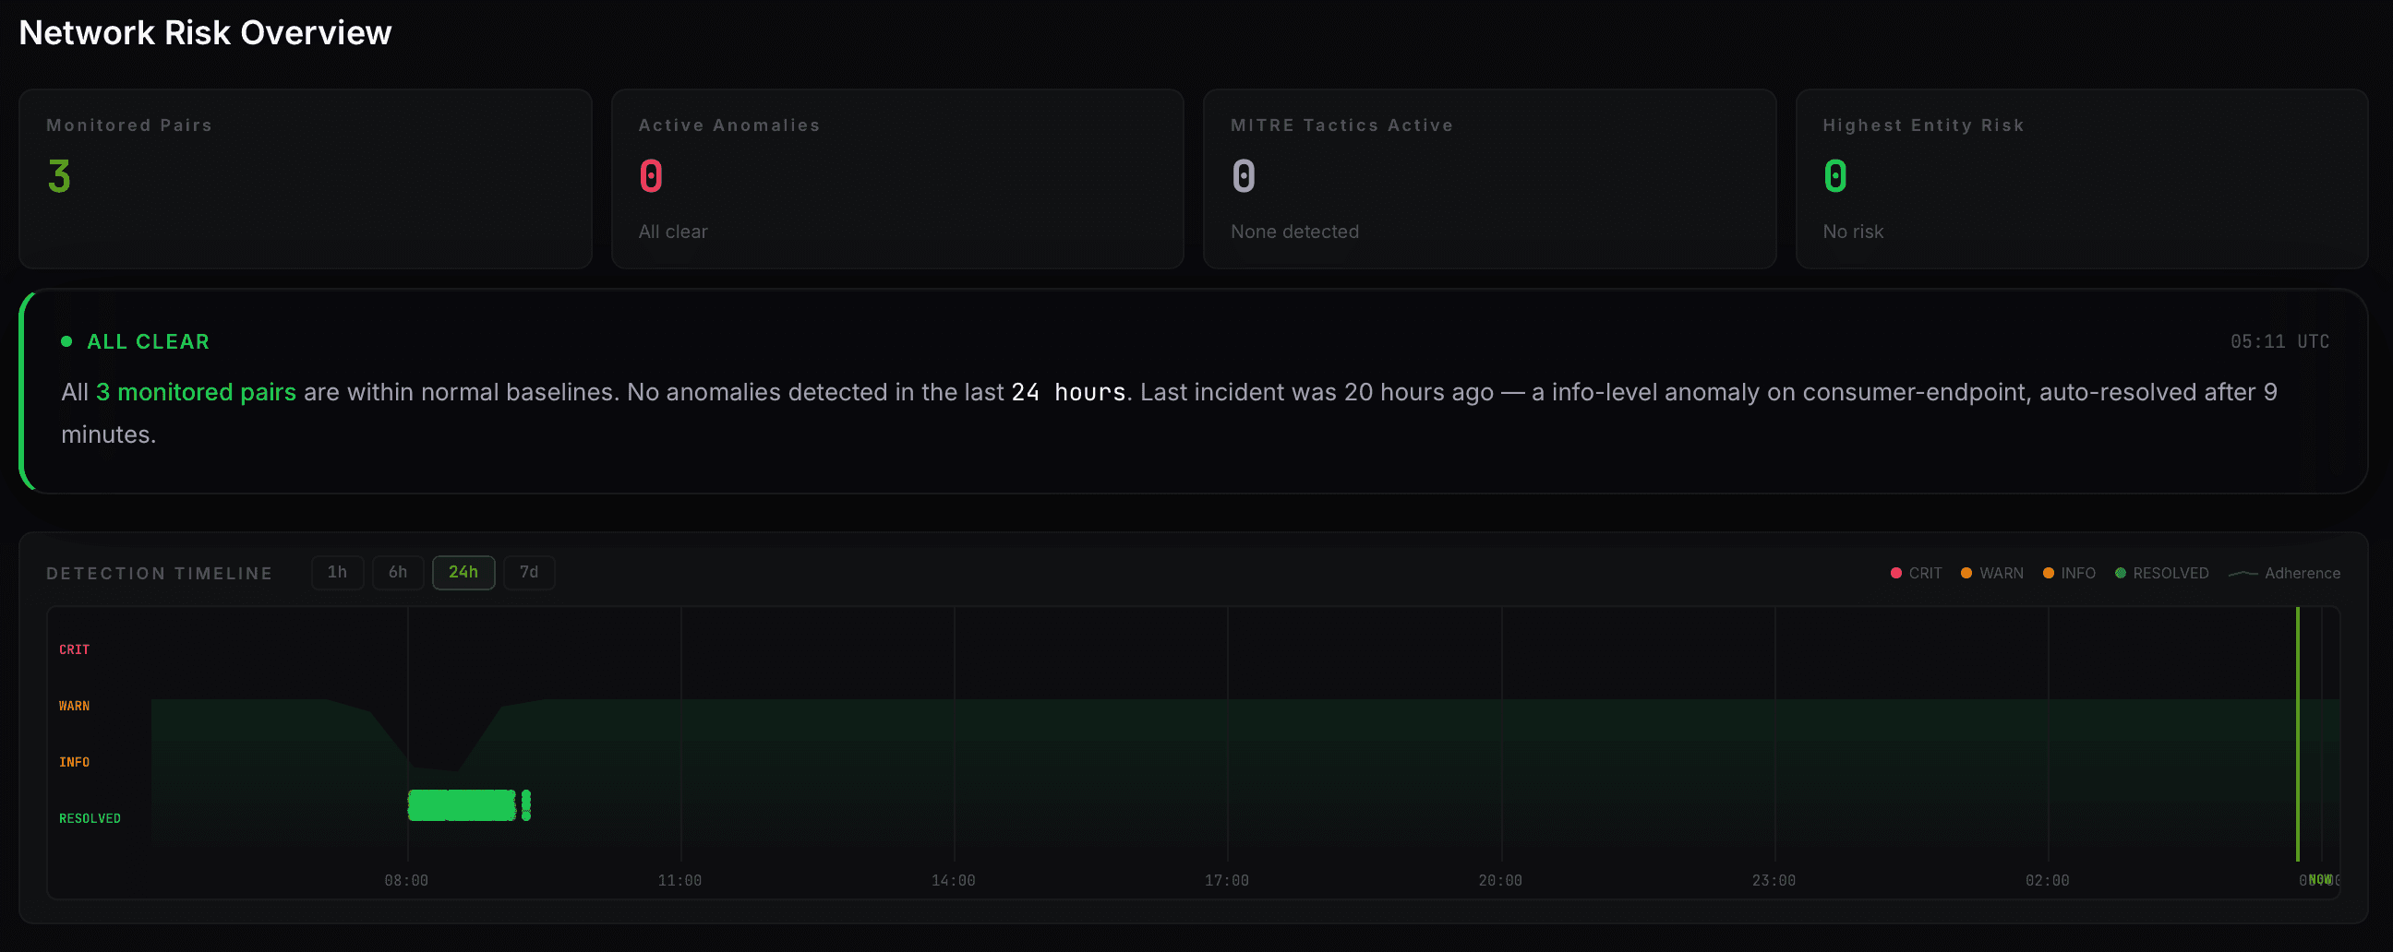The image size is (2393, 952).
Task: Activate the 7d timeline range
Action: point(529,573)
